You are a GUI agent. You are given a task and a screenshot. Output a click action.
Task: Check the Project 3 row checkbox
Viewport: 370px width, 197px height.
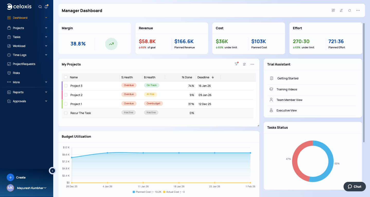click(66, 86)
